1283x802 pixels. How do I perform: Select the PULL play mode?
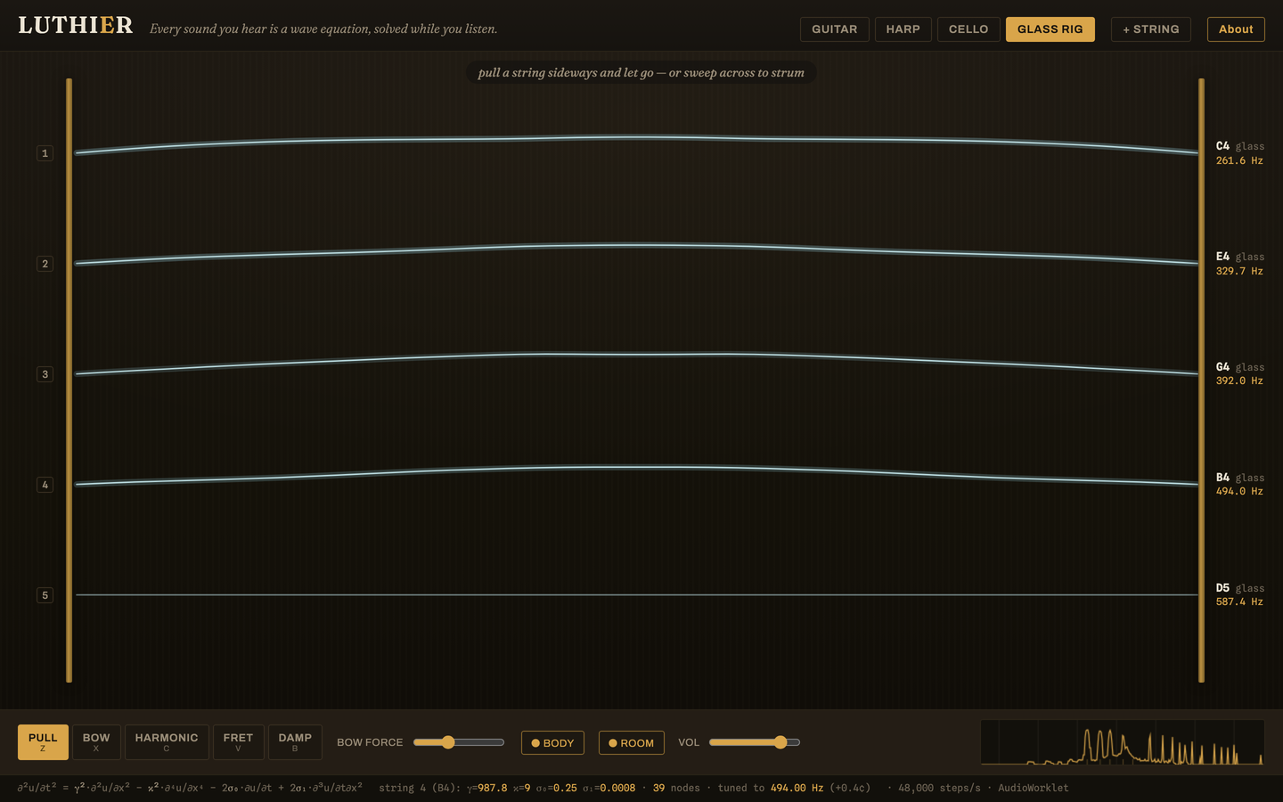point(43,742)
